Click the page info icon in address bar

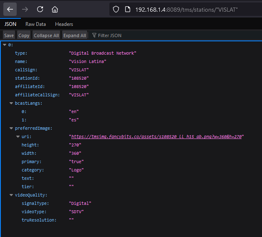click(x=127, y=9)
